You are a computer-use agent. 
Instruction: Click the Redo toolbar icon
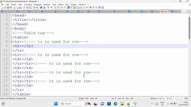[x=37, y=7]
